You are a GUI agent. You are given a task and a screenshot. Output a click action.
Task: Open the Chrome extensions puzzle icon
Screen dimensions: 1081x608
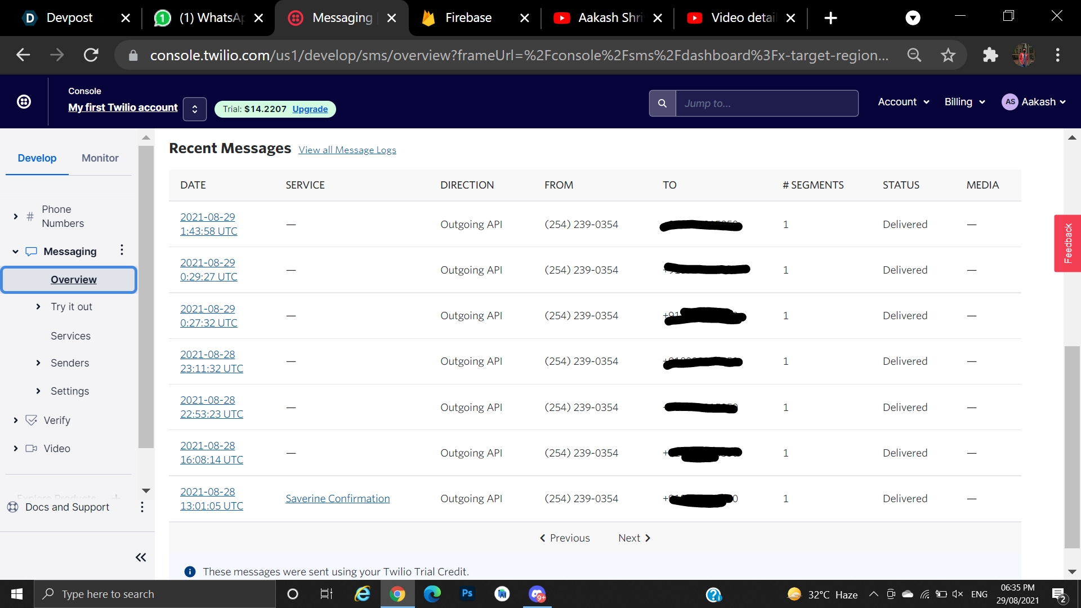(x=990, y=55)
